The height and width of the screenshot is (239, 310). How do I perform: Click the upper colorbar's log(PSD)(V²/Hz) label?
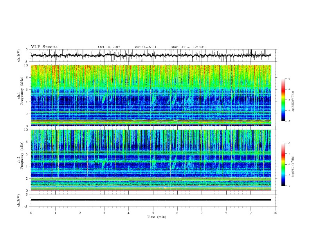click(293, 102)
